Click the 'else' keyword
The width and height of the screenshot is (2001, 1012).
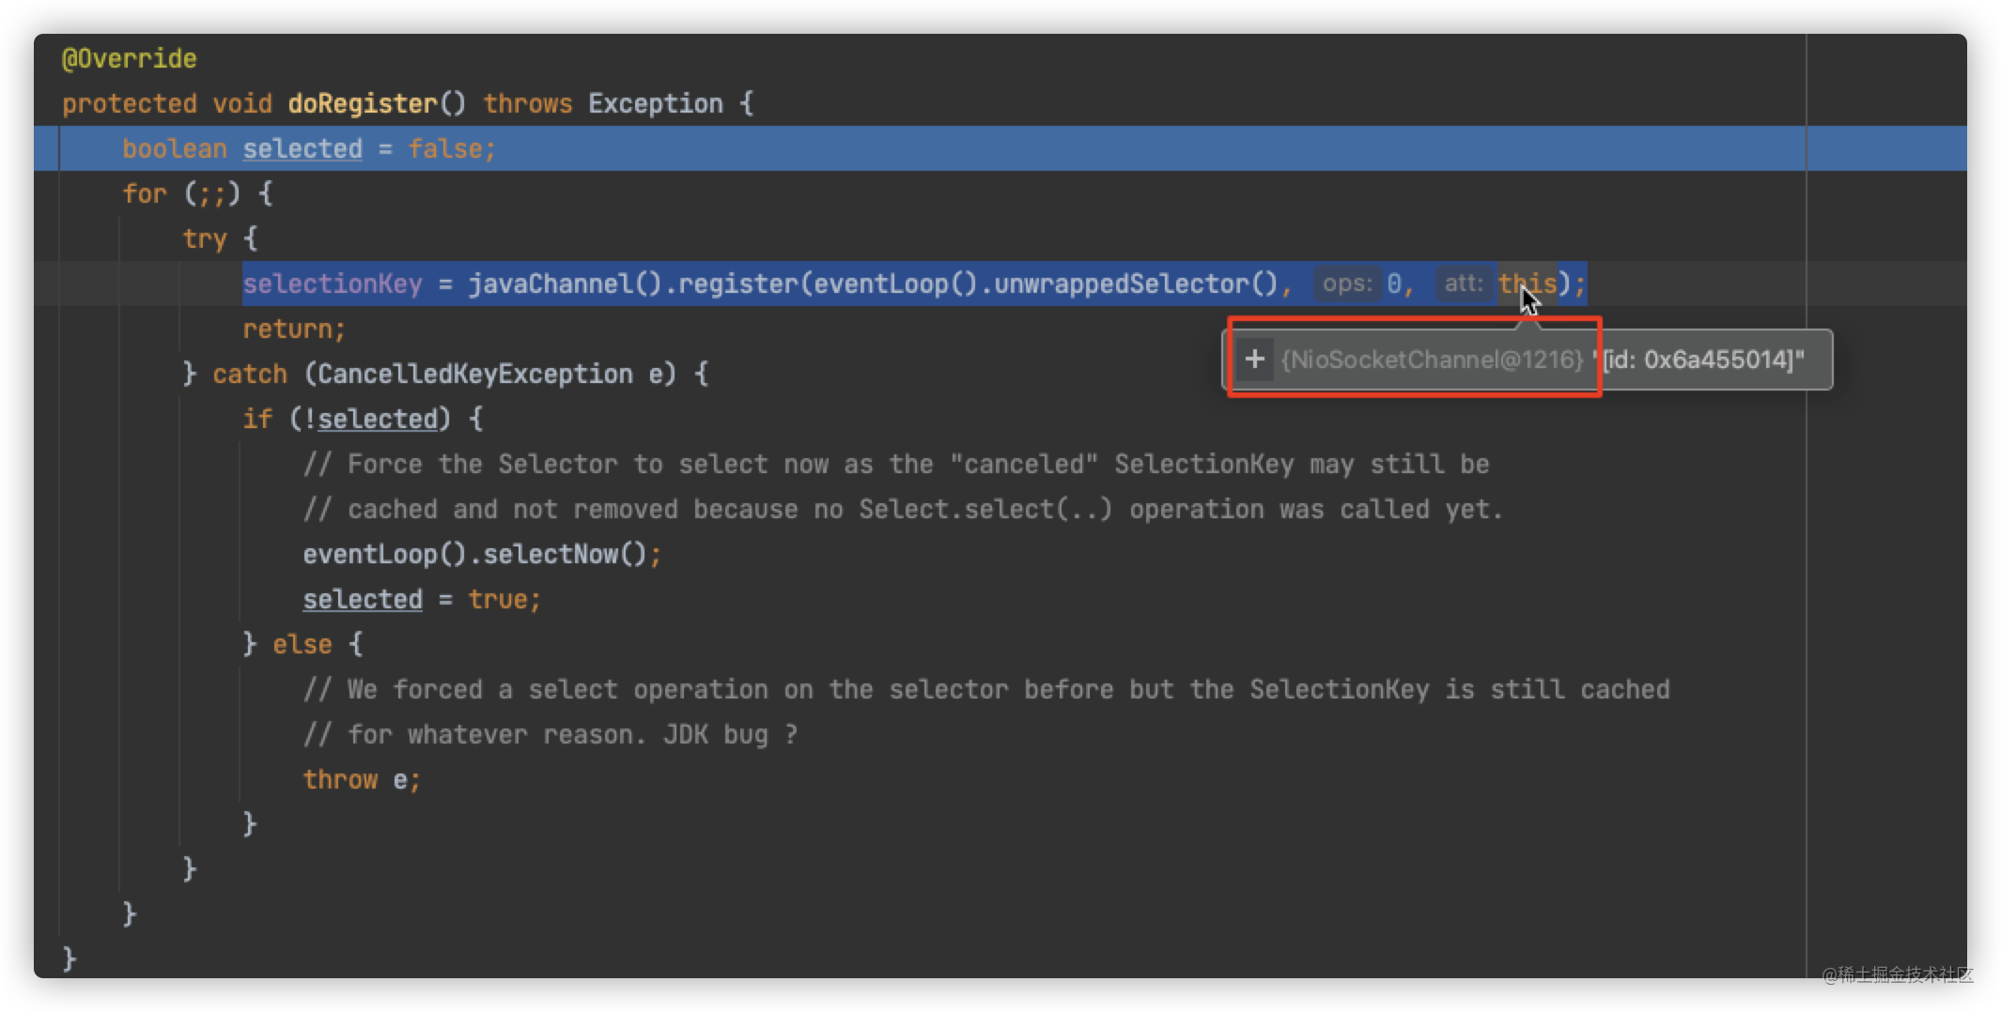pos(302,644)
